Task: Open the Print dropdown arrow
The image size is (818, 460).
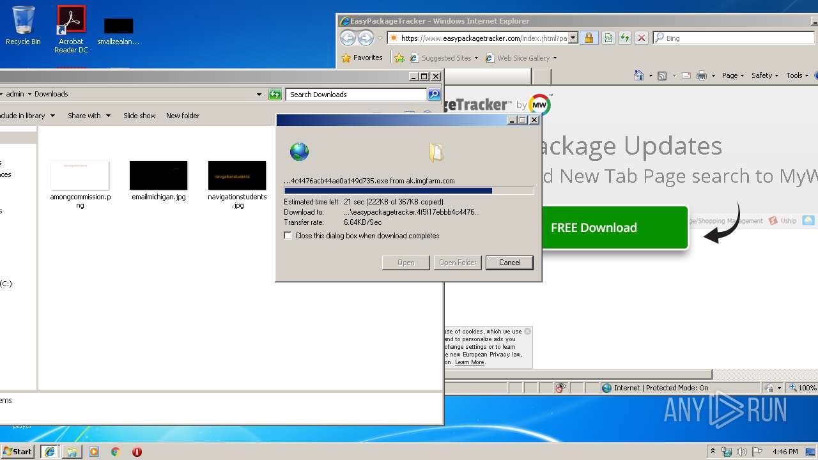Action: pyautogui.click(x=713, y=76)
